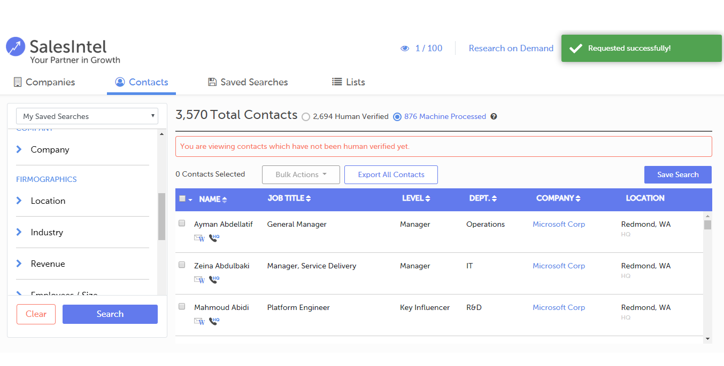The width and height of the screenshot is (724, 366).
Task: Click the Platform Engineer job title
Action: 298,308
